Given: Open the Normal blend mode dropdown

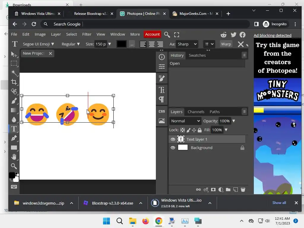Looking at the screenshot, I should [185, 121].
